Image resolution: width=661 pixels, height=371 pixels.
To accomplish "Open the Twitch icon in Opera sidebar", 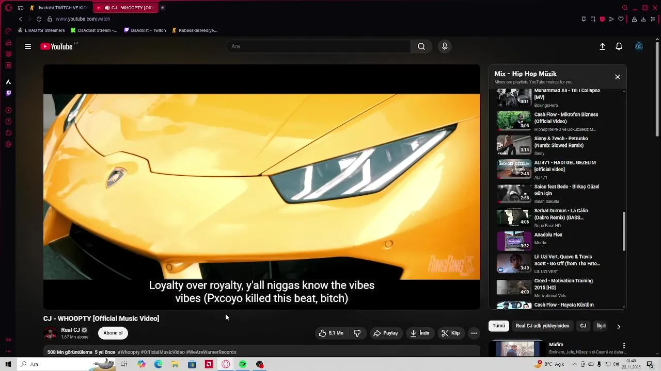I will point(8,93).
